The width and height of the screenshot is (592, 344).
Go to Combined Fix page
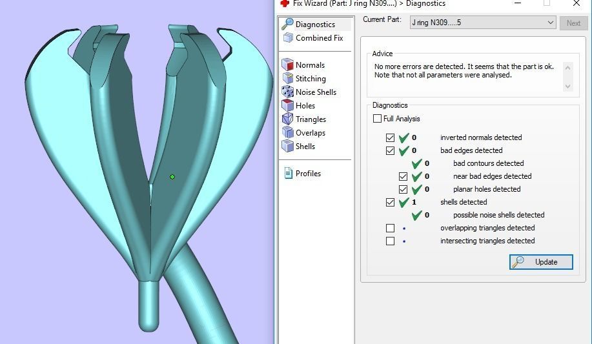(320, 38)
